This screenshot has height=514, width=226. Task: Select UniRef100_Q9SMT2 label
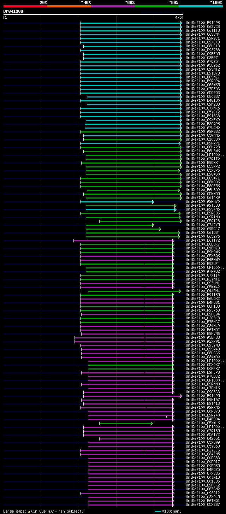tap(203, 69)
